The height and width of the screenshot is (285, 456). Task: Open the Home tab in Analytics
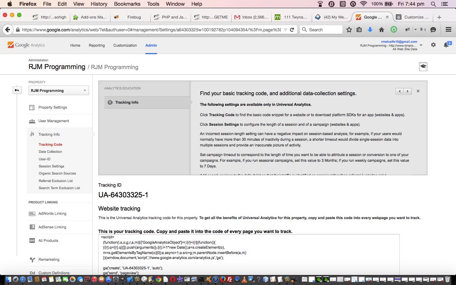(x=75, y=45)
